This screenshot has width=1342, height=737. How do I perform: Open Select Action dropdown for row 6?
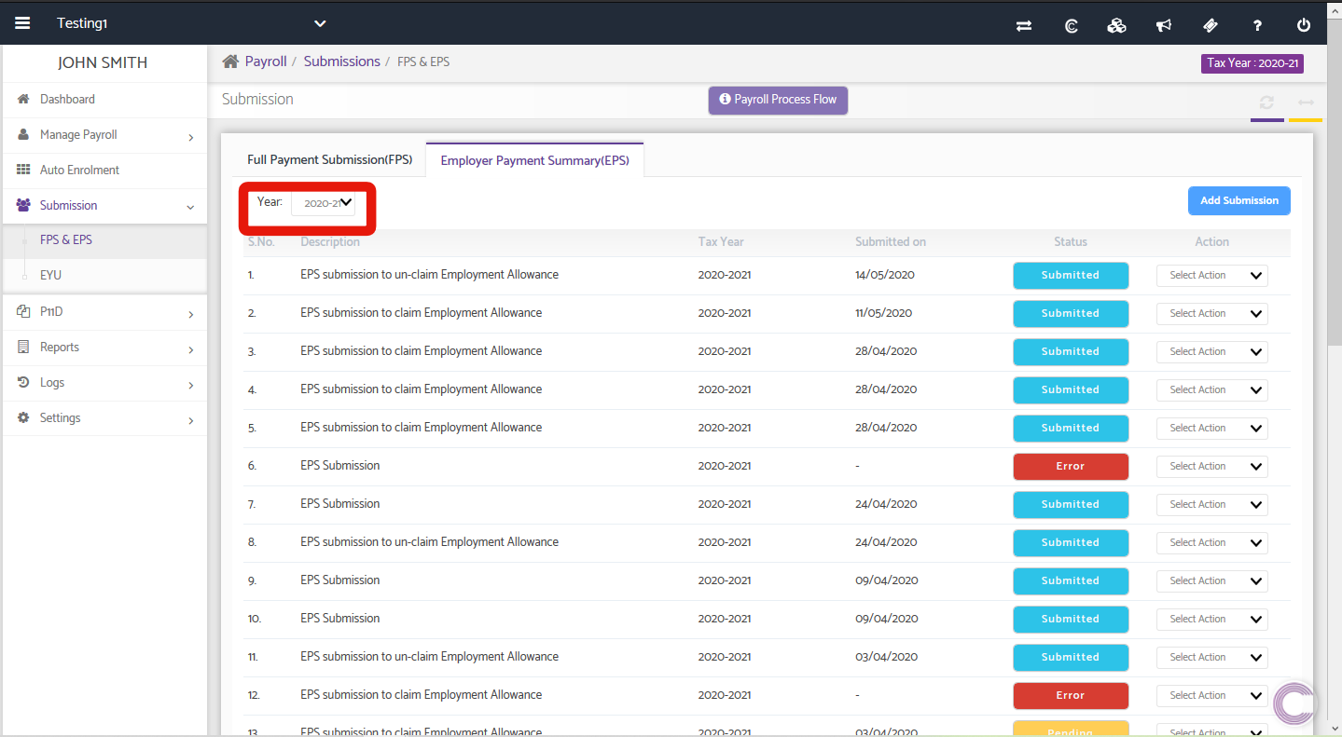(1212, 467)
